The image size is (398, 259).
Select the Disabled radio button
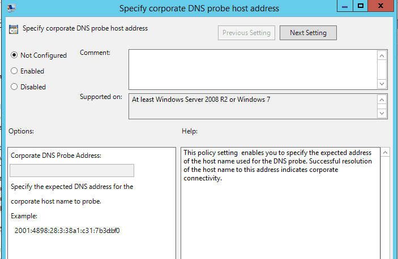[x=14, y=87]
